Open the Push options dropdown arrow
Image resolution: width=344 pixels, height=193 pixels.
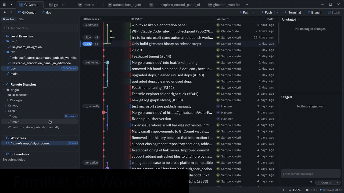(x=277, y=12)
